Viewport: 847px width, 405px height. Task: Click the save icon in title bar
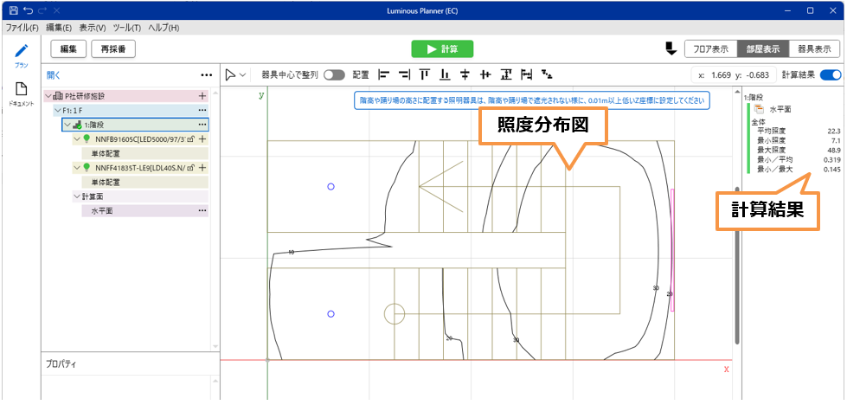click(12, 10)
